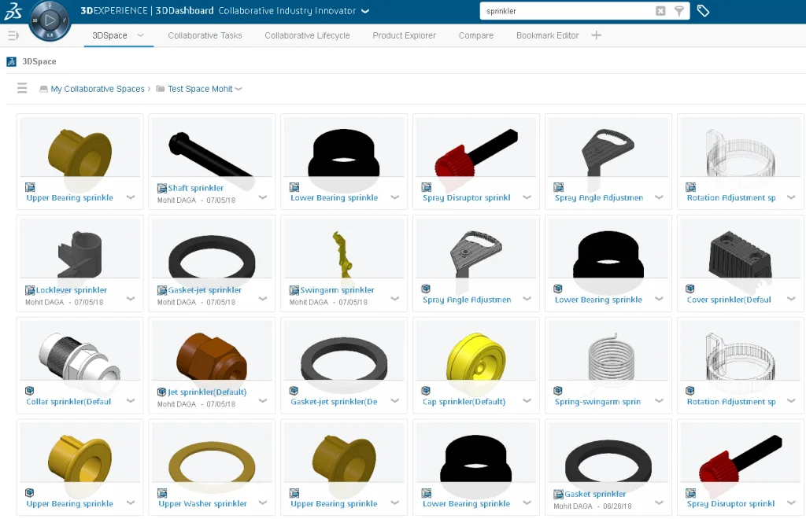Click the 3DSpace app icon under the tabs
This screenshot has width=806, height=519.
click(11, 61)
